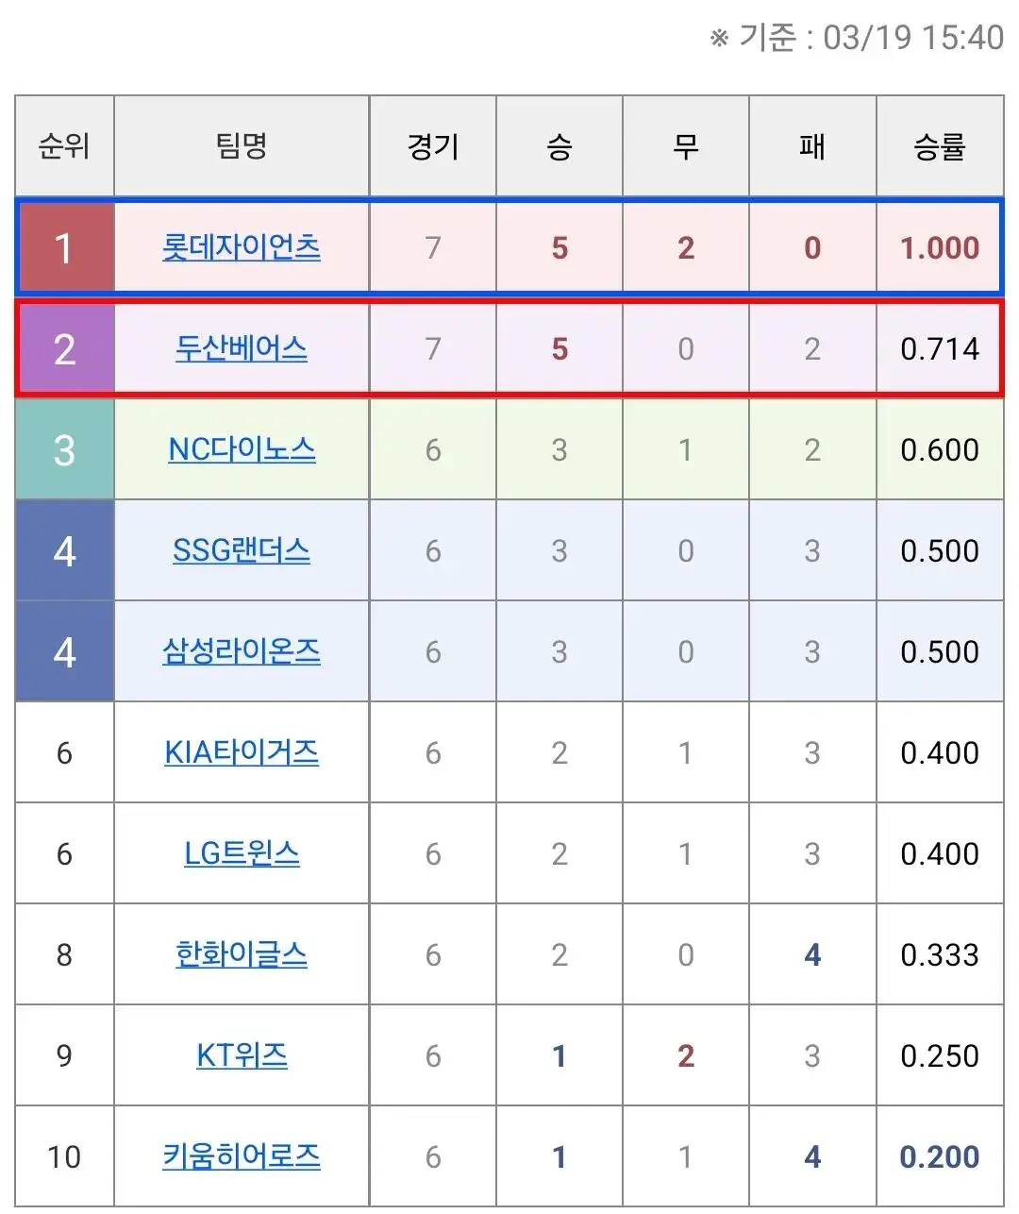Click the 승률 column header
Image resolution: width=1019 pixels, height=1214 pixels.
[x=940, y=146]
